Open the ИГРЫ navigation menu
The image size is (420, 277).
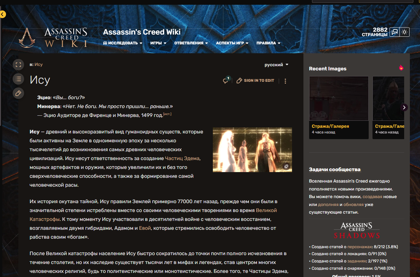click(x=158, y=43)
